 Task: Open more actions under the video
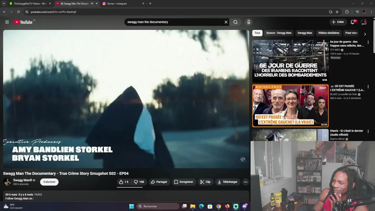coord(246,182)
